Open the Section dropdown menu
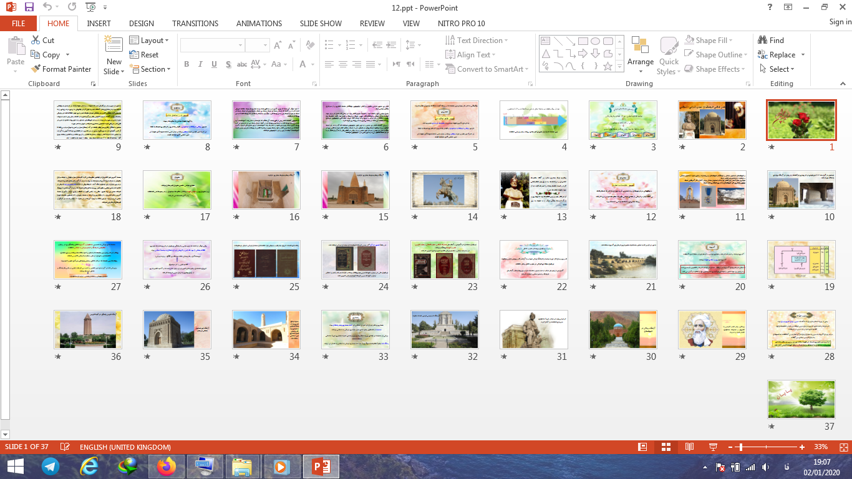The image size is (852, 479). click(151, 69)
